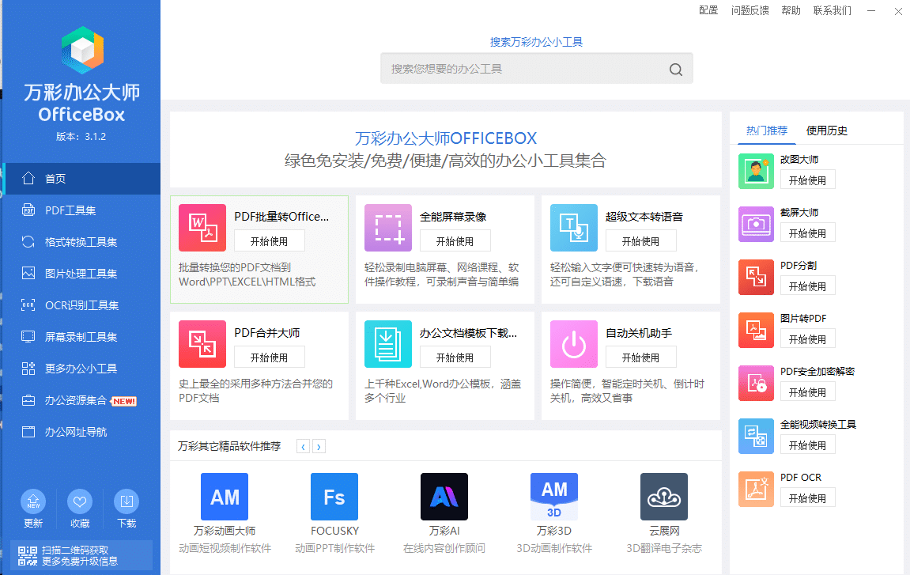Viewport: 910px width, 575px height.
Task: Open 更多办公小工具 in sidebar
Action: click(x=81, y=369)
